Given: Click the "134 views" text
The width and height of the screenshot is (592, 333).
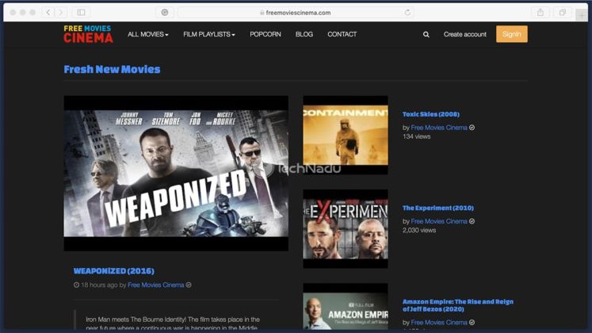Looking at the screenshot, I should [416, 136].
